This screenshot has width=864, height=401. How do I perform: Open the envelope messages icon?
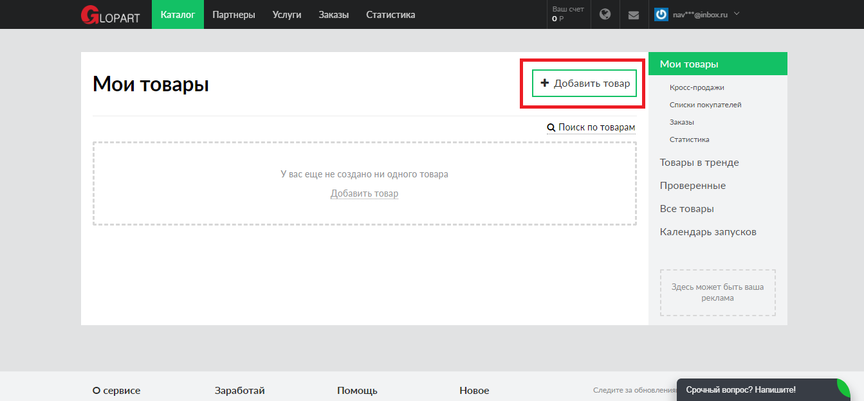coord(634,15)
